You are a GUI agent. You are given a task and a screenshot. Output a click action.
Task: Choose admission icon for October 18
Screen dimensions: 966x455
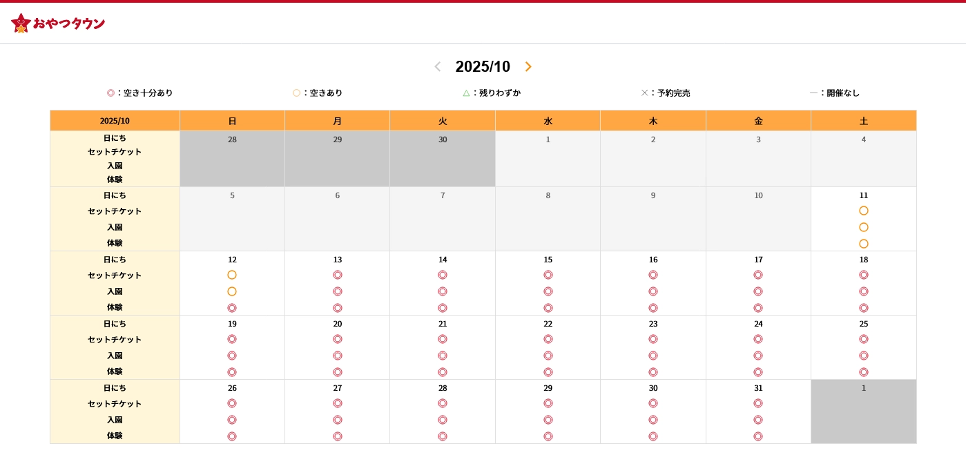click(x=863, y=291)
